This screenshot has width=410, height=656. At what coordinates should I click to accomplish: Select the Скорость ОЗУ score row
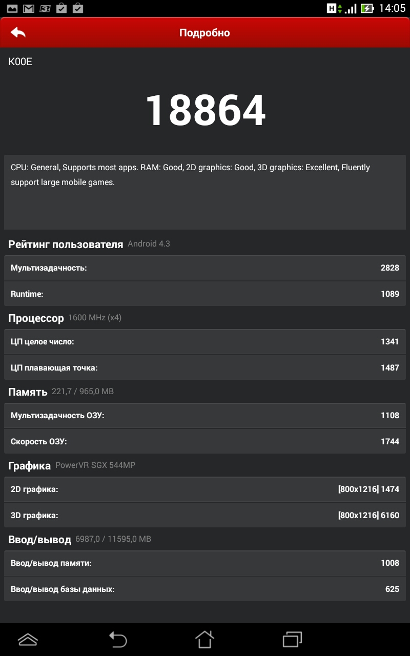point(205,441)
